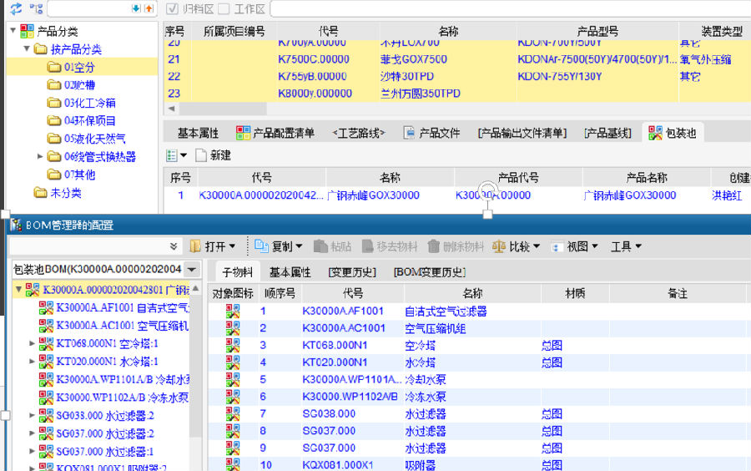Open the 包装池BOM combo box dropdown
The width and height of the screenshot is (751, 471).
(x=192, y=270)
